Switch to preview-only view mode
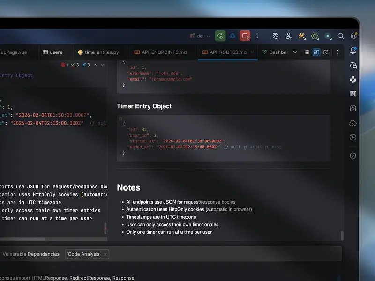This screenshot has height=281, width=375. 326,52
